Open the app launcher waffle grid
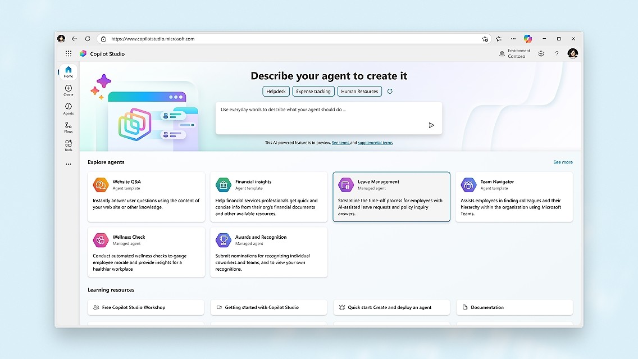The height and width of the screenshot is (359, 638). coord(69,53)
